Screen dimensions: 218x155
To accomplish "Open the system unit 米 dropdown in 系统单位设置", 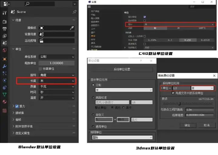I will (202, 88).
